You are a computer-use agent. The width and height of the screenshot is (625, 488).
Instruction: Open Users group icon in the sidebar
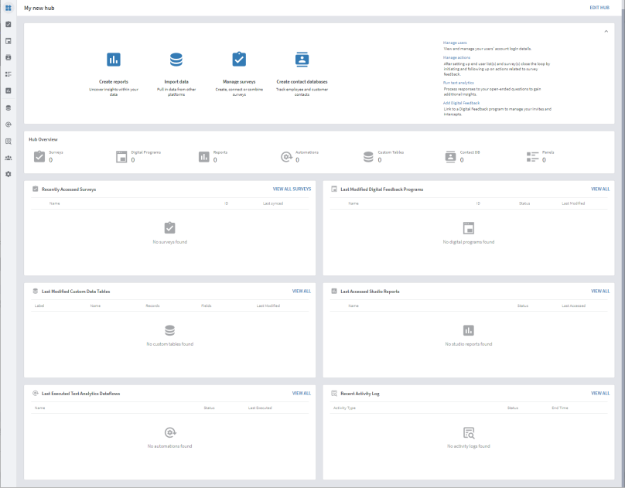coord(9,158)
